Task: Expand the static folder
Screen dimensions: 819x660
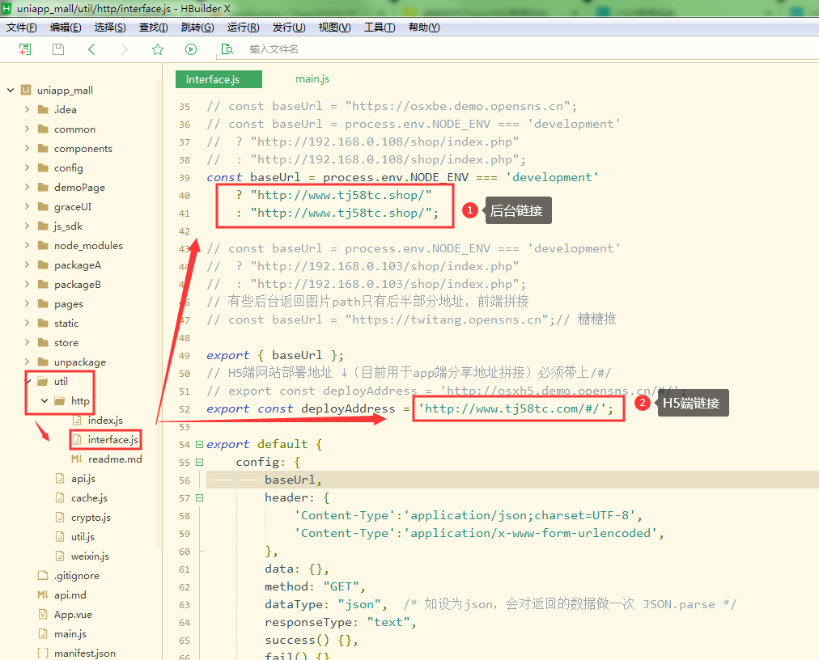Action: pos(27,323)
